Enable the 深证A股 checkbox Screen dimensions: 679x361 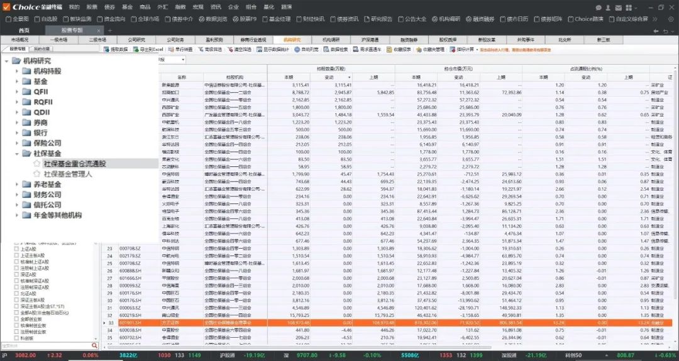[16, 274]
